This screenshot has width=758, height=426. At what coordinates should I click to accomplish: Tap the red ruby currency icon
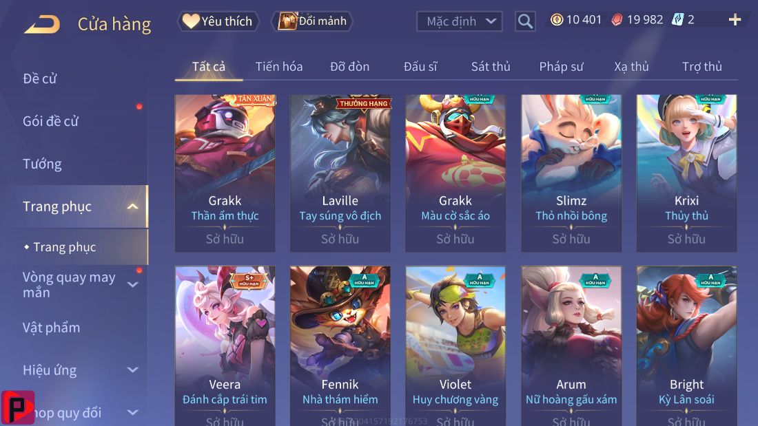pos(617,19)
